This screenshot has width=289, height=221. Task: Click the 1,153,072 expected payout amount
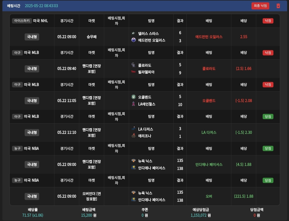click(199, 215)
